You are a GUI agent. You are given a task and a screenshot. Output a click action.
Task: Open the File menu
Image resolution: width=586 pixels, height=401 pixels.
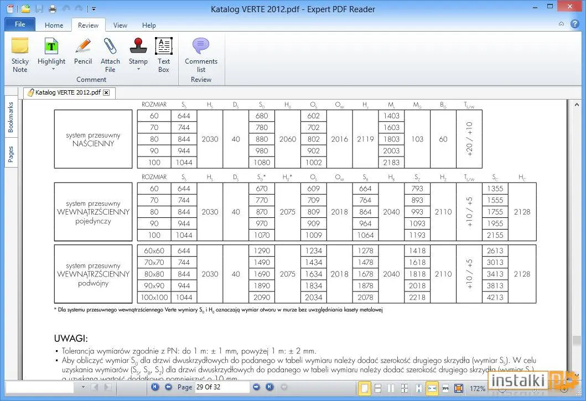click(20, 24)
